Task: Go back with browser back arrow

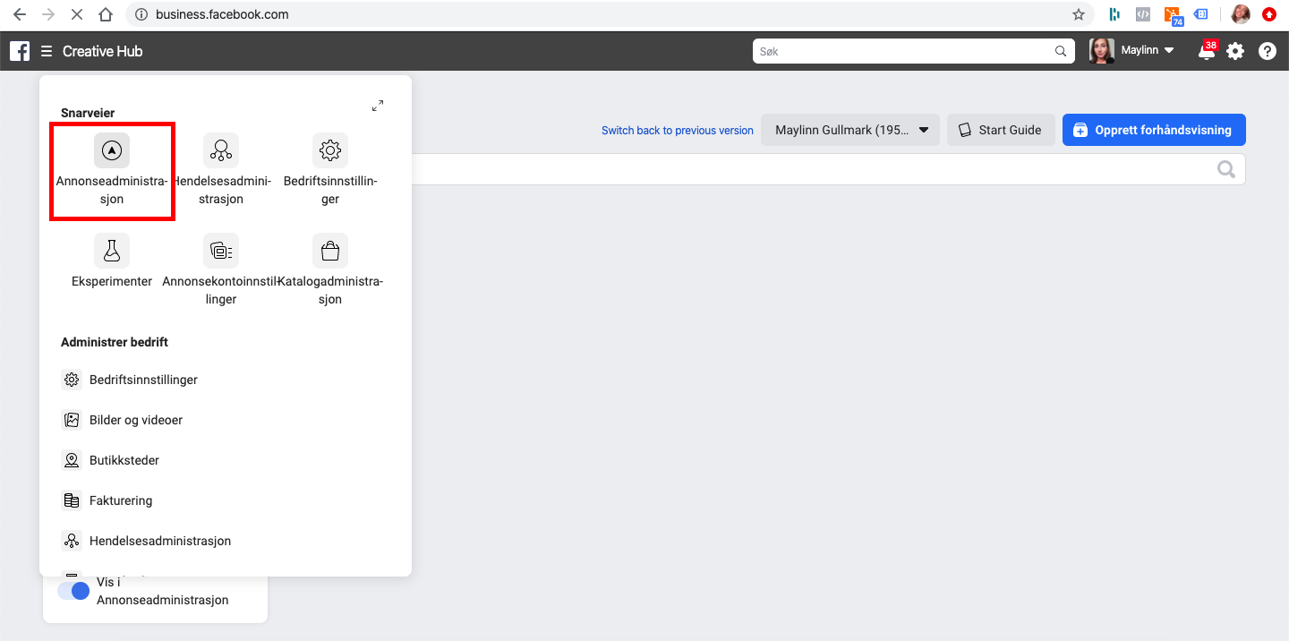Action: tap(20, 14)
